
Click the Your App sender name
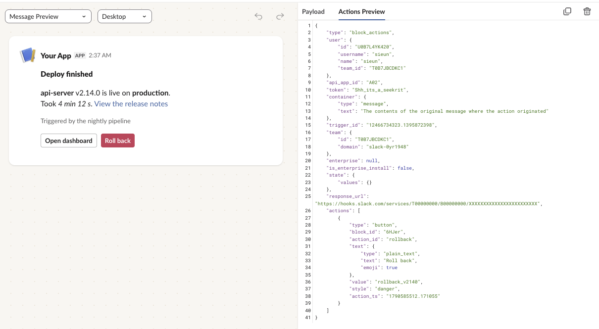56,55
